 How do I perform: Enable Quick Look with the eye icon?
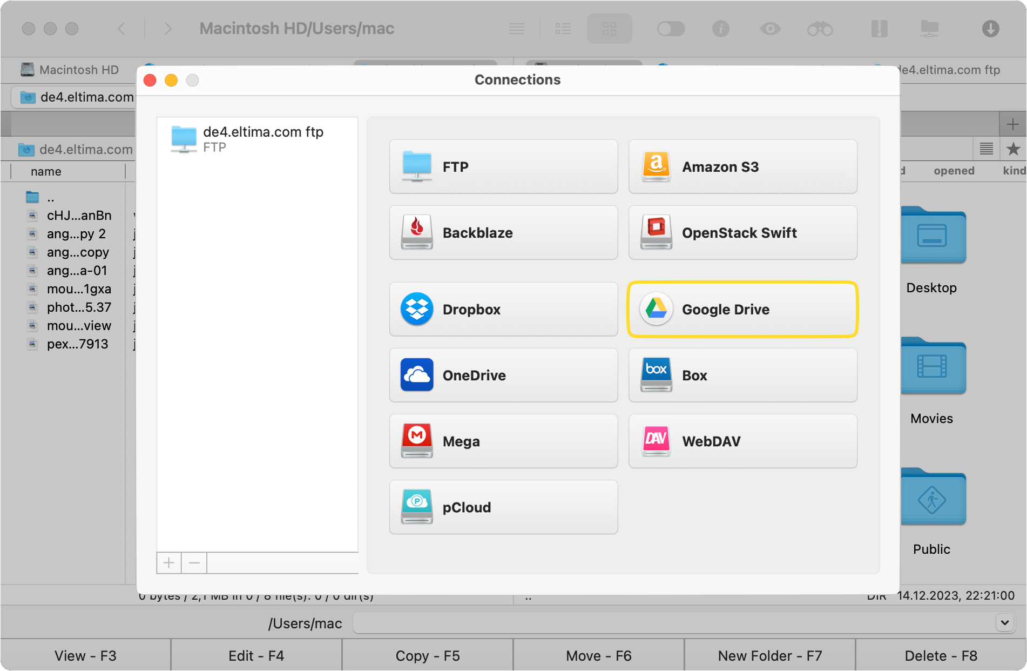click(x=771, y=29)
